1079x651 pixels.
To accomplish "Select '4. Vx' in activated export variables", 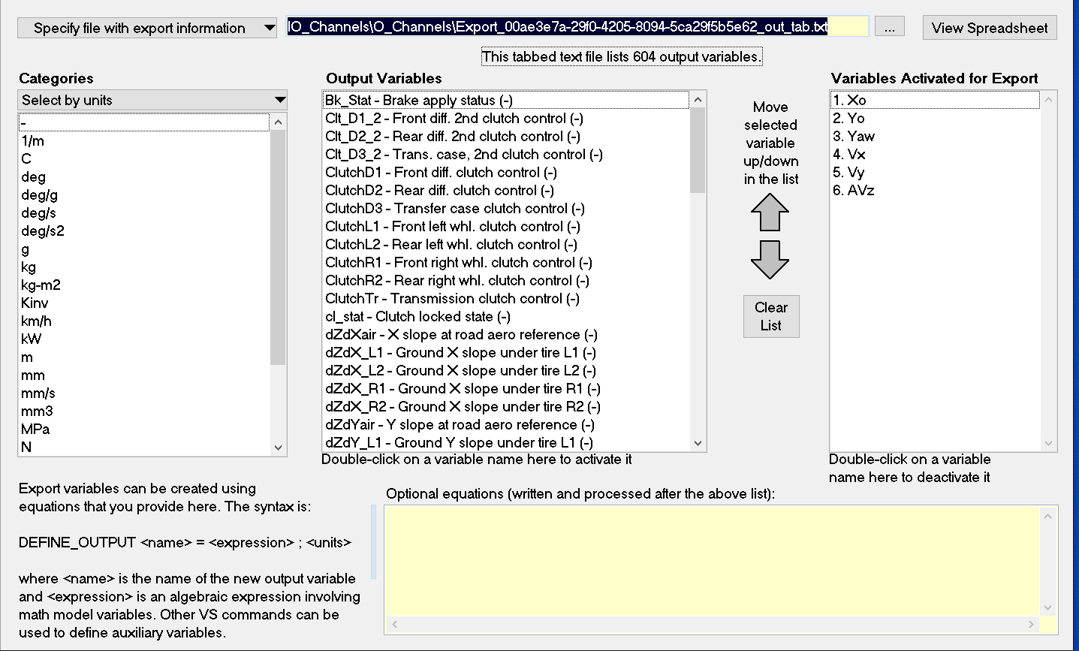I will (935, 154).
